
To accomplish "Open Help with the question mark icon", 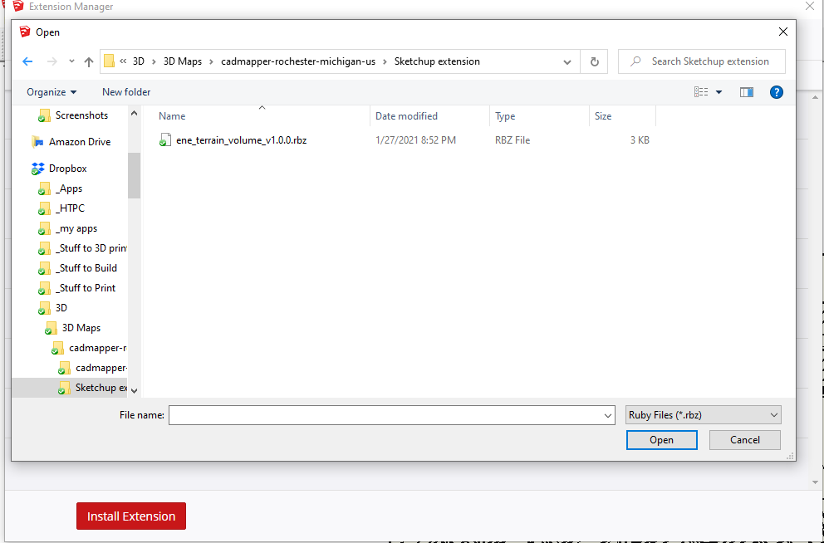I will click(x=776, y=92).
